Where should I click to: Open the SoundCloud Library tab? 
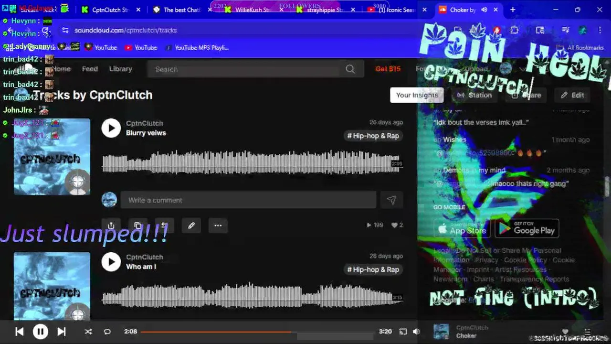coord(120,69)
